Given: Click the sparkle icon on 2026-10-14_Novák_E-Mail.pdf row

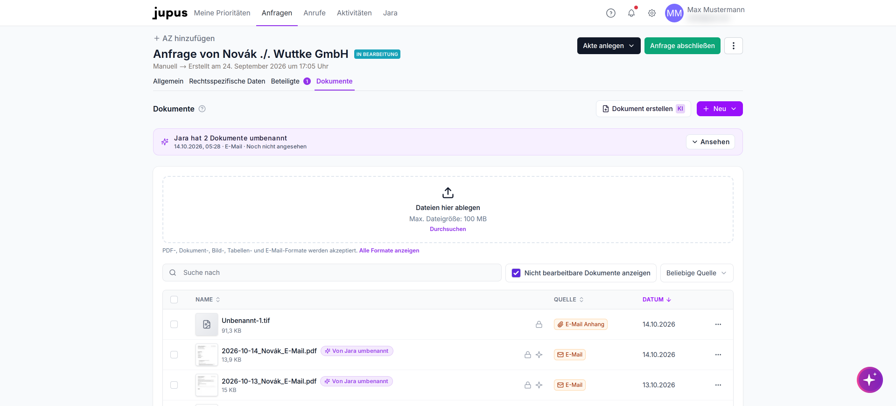Looking at the screenshot, I should (539, 355).
